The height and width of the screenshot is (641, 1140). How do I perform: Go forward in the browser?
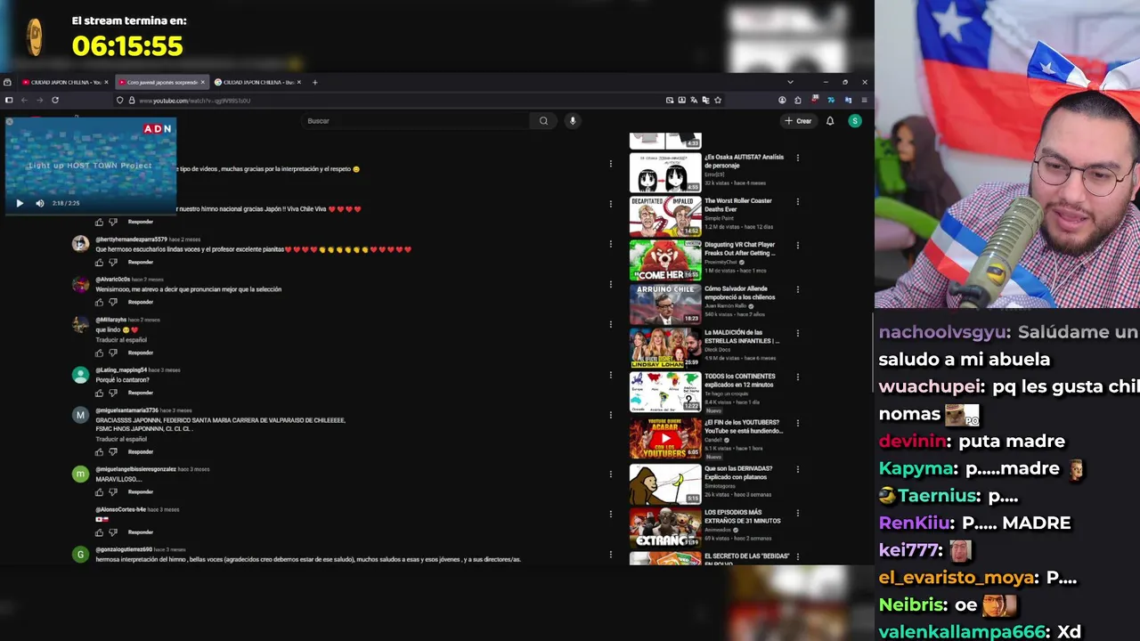tap(39, 100)
